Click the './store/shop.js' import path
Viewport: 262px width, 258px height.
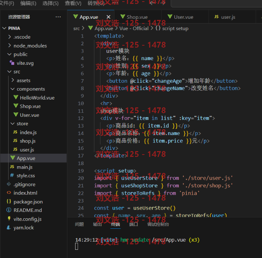tap(207, 186)
